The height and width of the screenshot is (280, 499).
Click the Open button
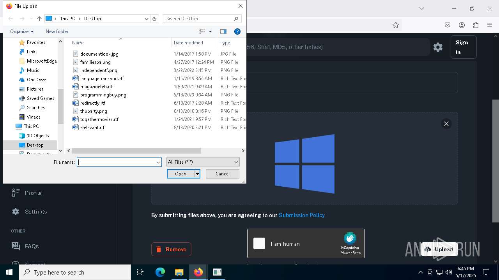(181, 174)
